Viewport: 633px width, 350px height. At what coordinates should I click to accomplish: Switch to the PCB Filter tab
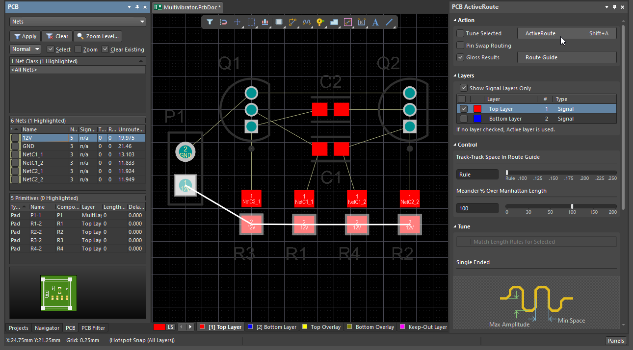click(x=93, y=328)
